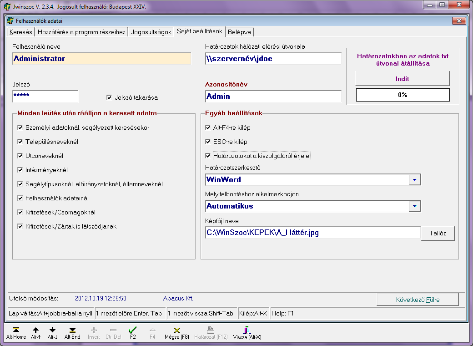Toggle Személyi adatoknál, segélyezett keresésekor checkbox
This screenshot has width=473, height=346.
click(20, 127)
